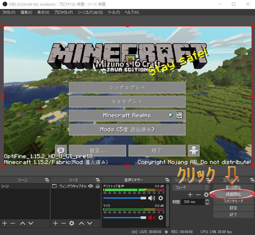Open the フェード transition dropdown

coord(191,188)
